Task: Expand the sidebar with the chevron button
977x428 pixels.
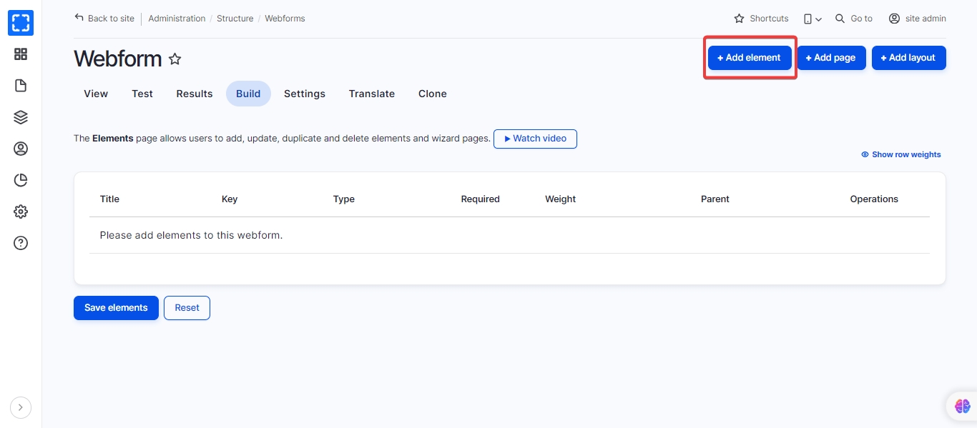Action: click(20, 407)
